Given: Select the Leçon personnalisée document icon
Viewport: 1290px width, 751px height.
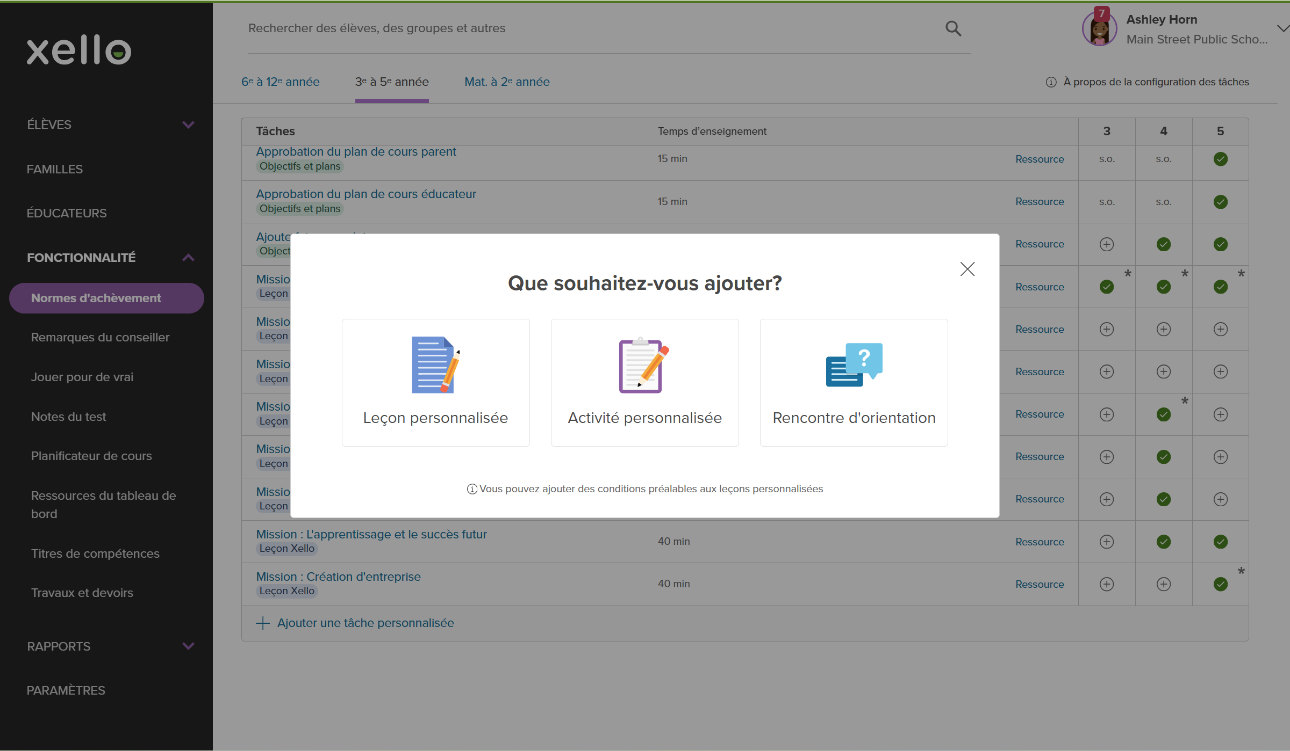Looking at the screenshot, I should pyautogui.click(x=435, y=366).
